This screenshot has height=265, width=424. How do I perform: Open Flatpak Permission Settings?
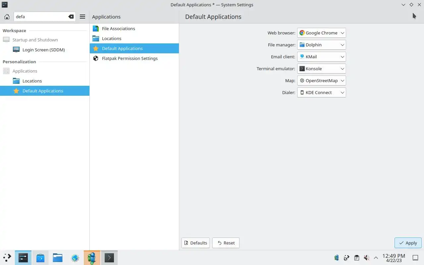pyautogui.click(x=134, y=58)
